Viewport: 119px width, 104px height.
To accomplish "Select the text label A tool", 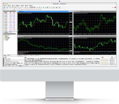I will 18,10.
